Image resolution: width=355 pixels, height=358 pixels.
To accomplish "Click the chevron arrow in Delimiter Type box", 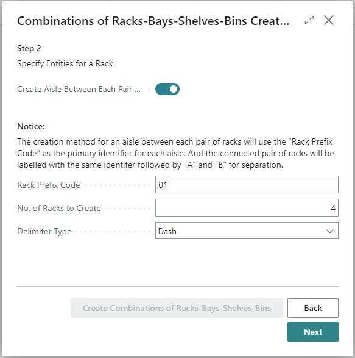I will coord(329,231).
